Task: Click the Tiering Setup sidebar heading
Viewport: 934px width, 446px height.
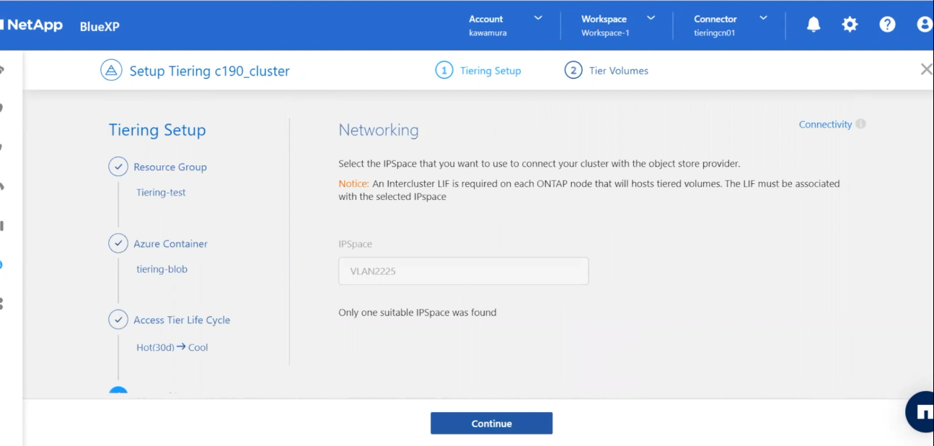Action: point(157,130)
